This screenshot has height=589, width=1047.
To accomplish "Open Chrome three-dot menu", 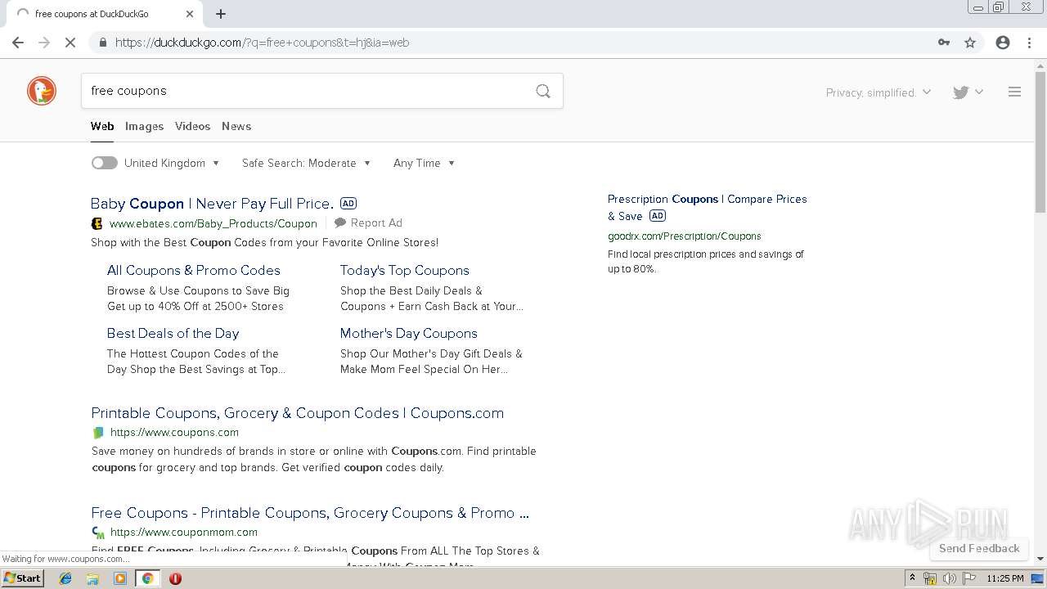I will tap(1029, 43).
